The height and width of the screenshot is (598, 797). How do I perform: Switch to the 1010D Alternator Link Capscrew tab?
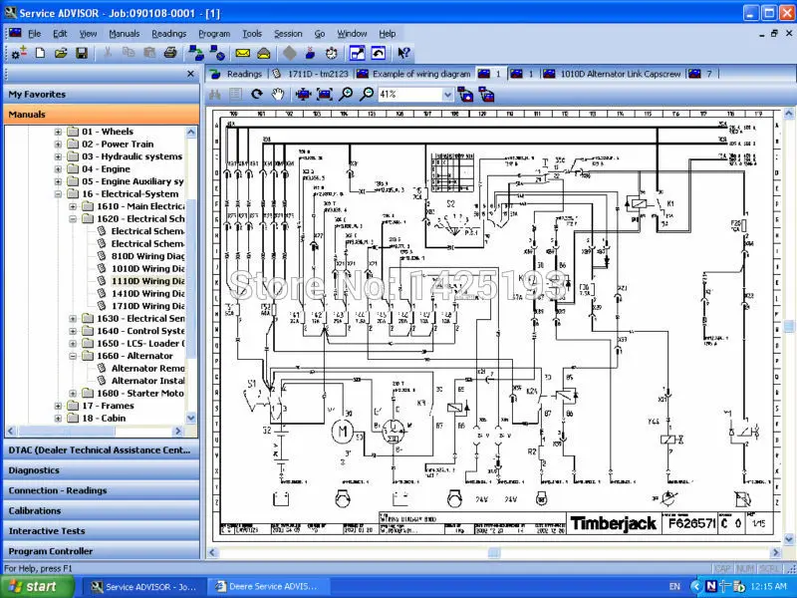[x=612, y=74]
